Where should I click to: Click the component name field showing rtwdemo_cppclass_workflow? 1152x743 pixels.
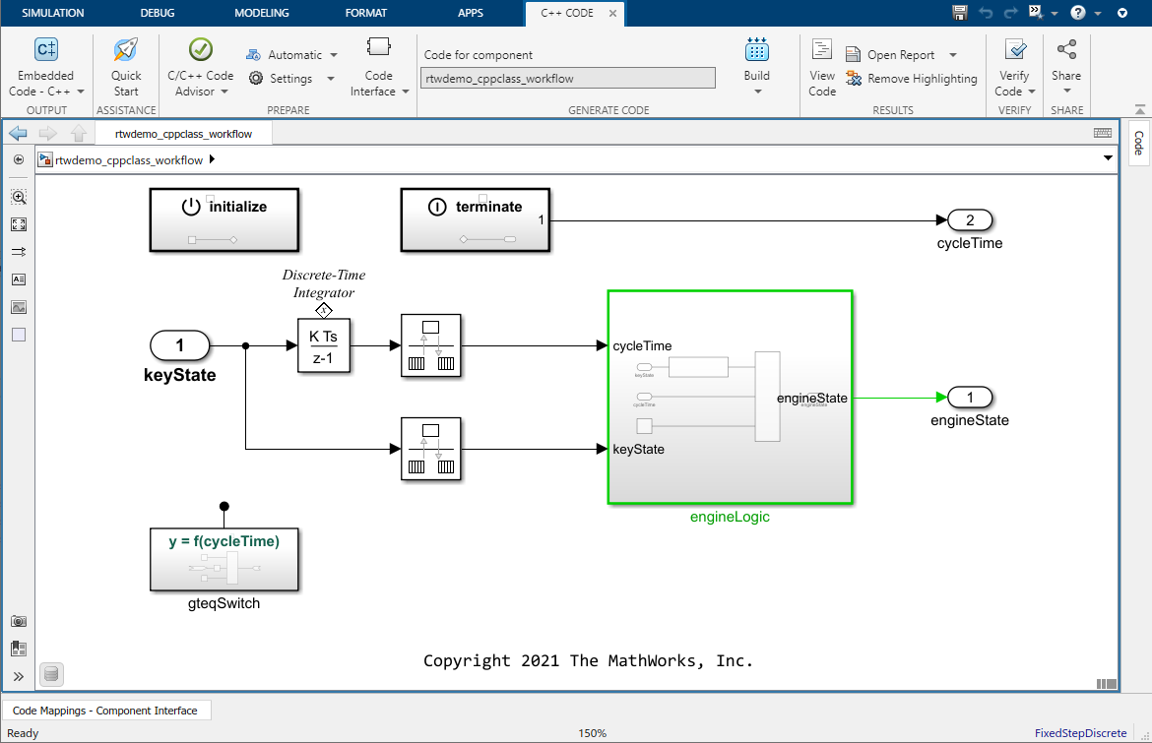click(x=567, y=77)
